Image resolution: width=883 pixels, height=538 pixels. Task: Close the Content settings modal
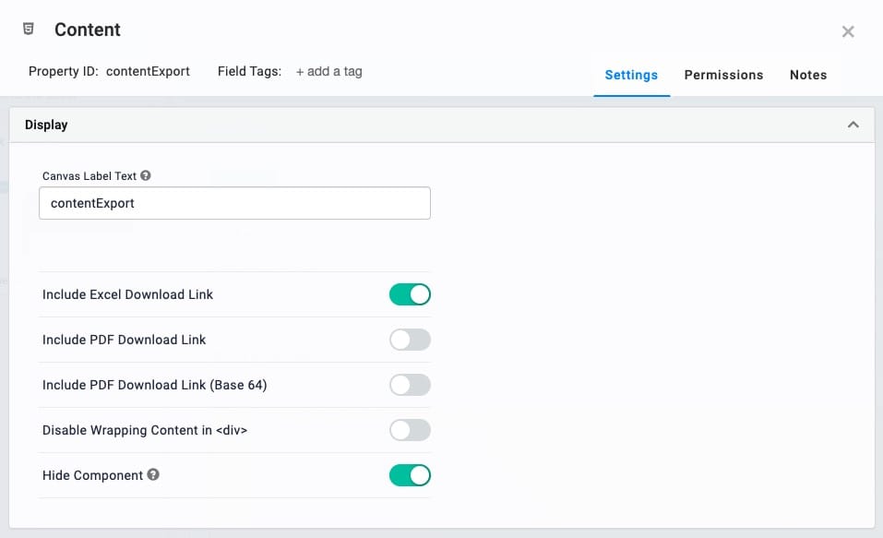click(848, 31)
